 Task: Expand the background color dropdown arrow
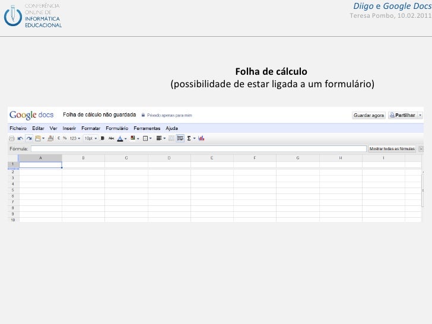coord(138,139)
